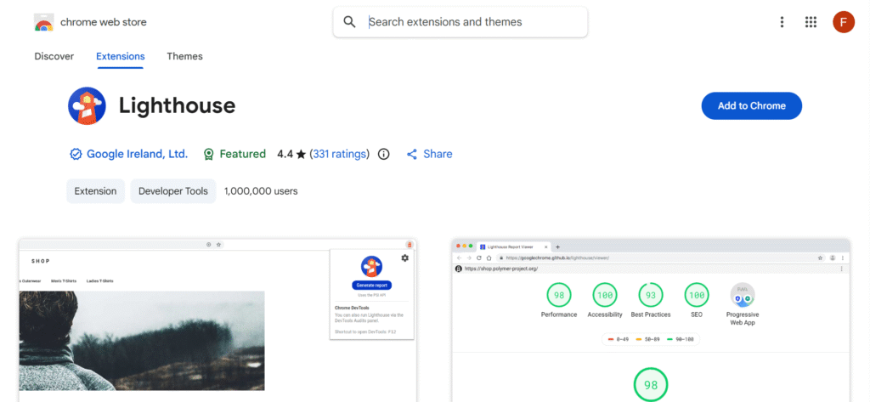Open the Lighthouse report scores screenshot
Viewport: 870px width, 402px height.
coord(650,320)
